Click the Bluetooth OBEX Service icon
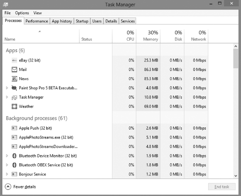The image size is (241, 196). pyautogui.click(x=14, y=165)
